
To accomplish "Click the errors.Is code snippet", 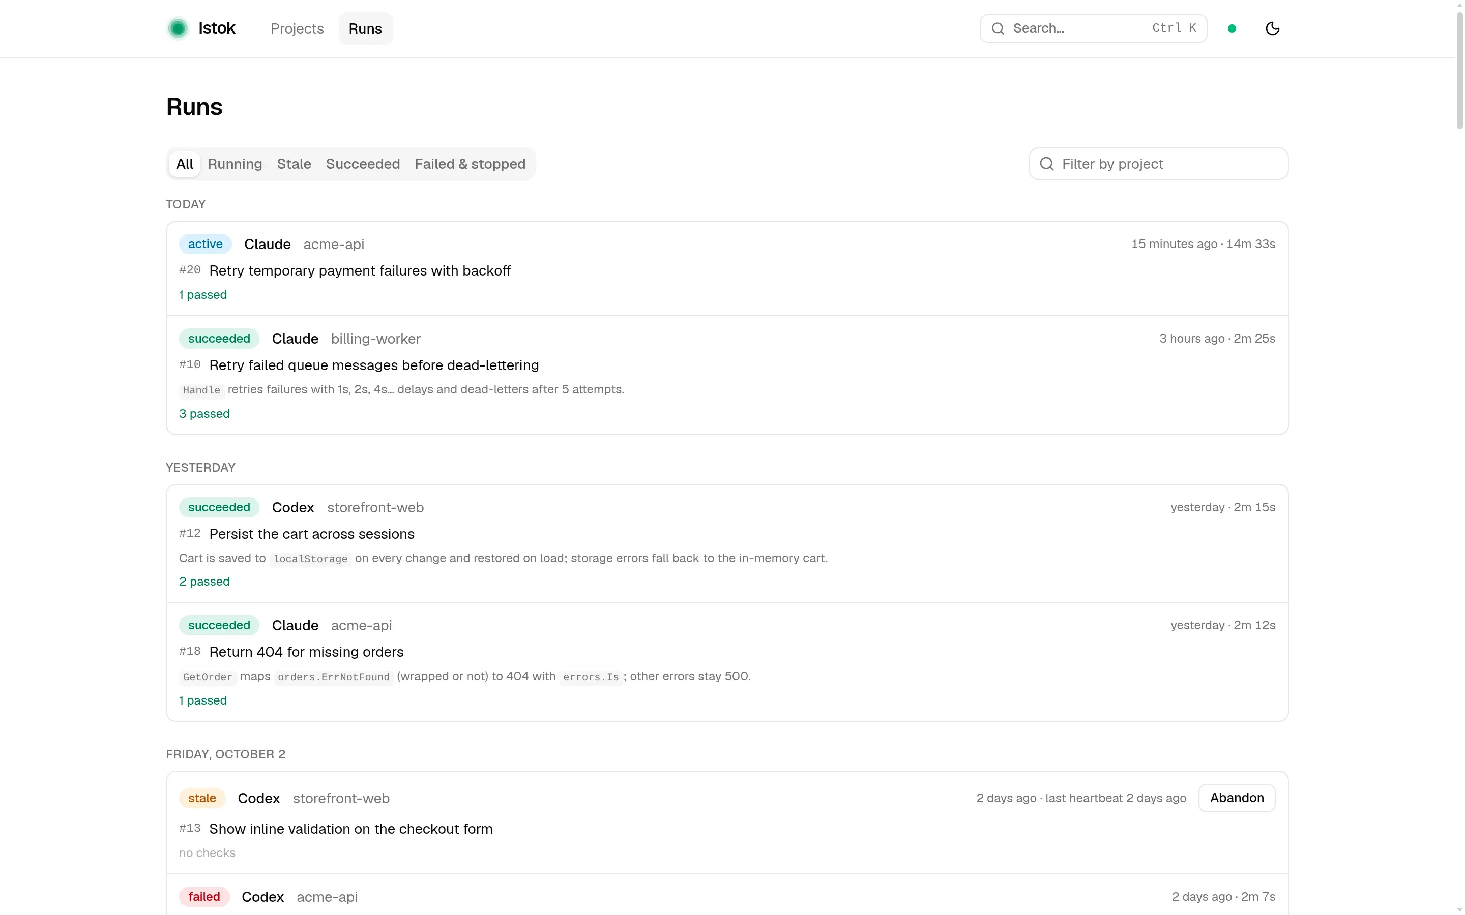I will (591, 677).
